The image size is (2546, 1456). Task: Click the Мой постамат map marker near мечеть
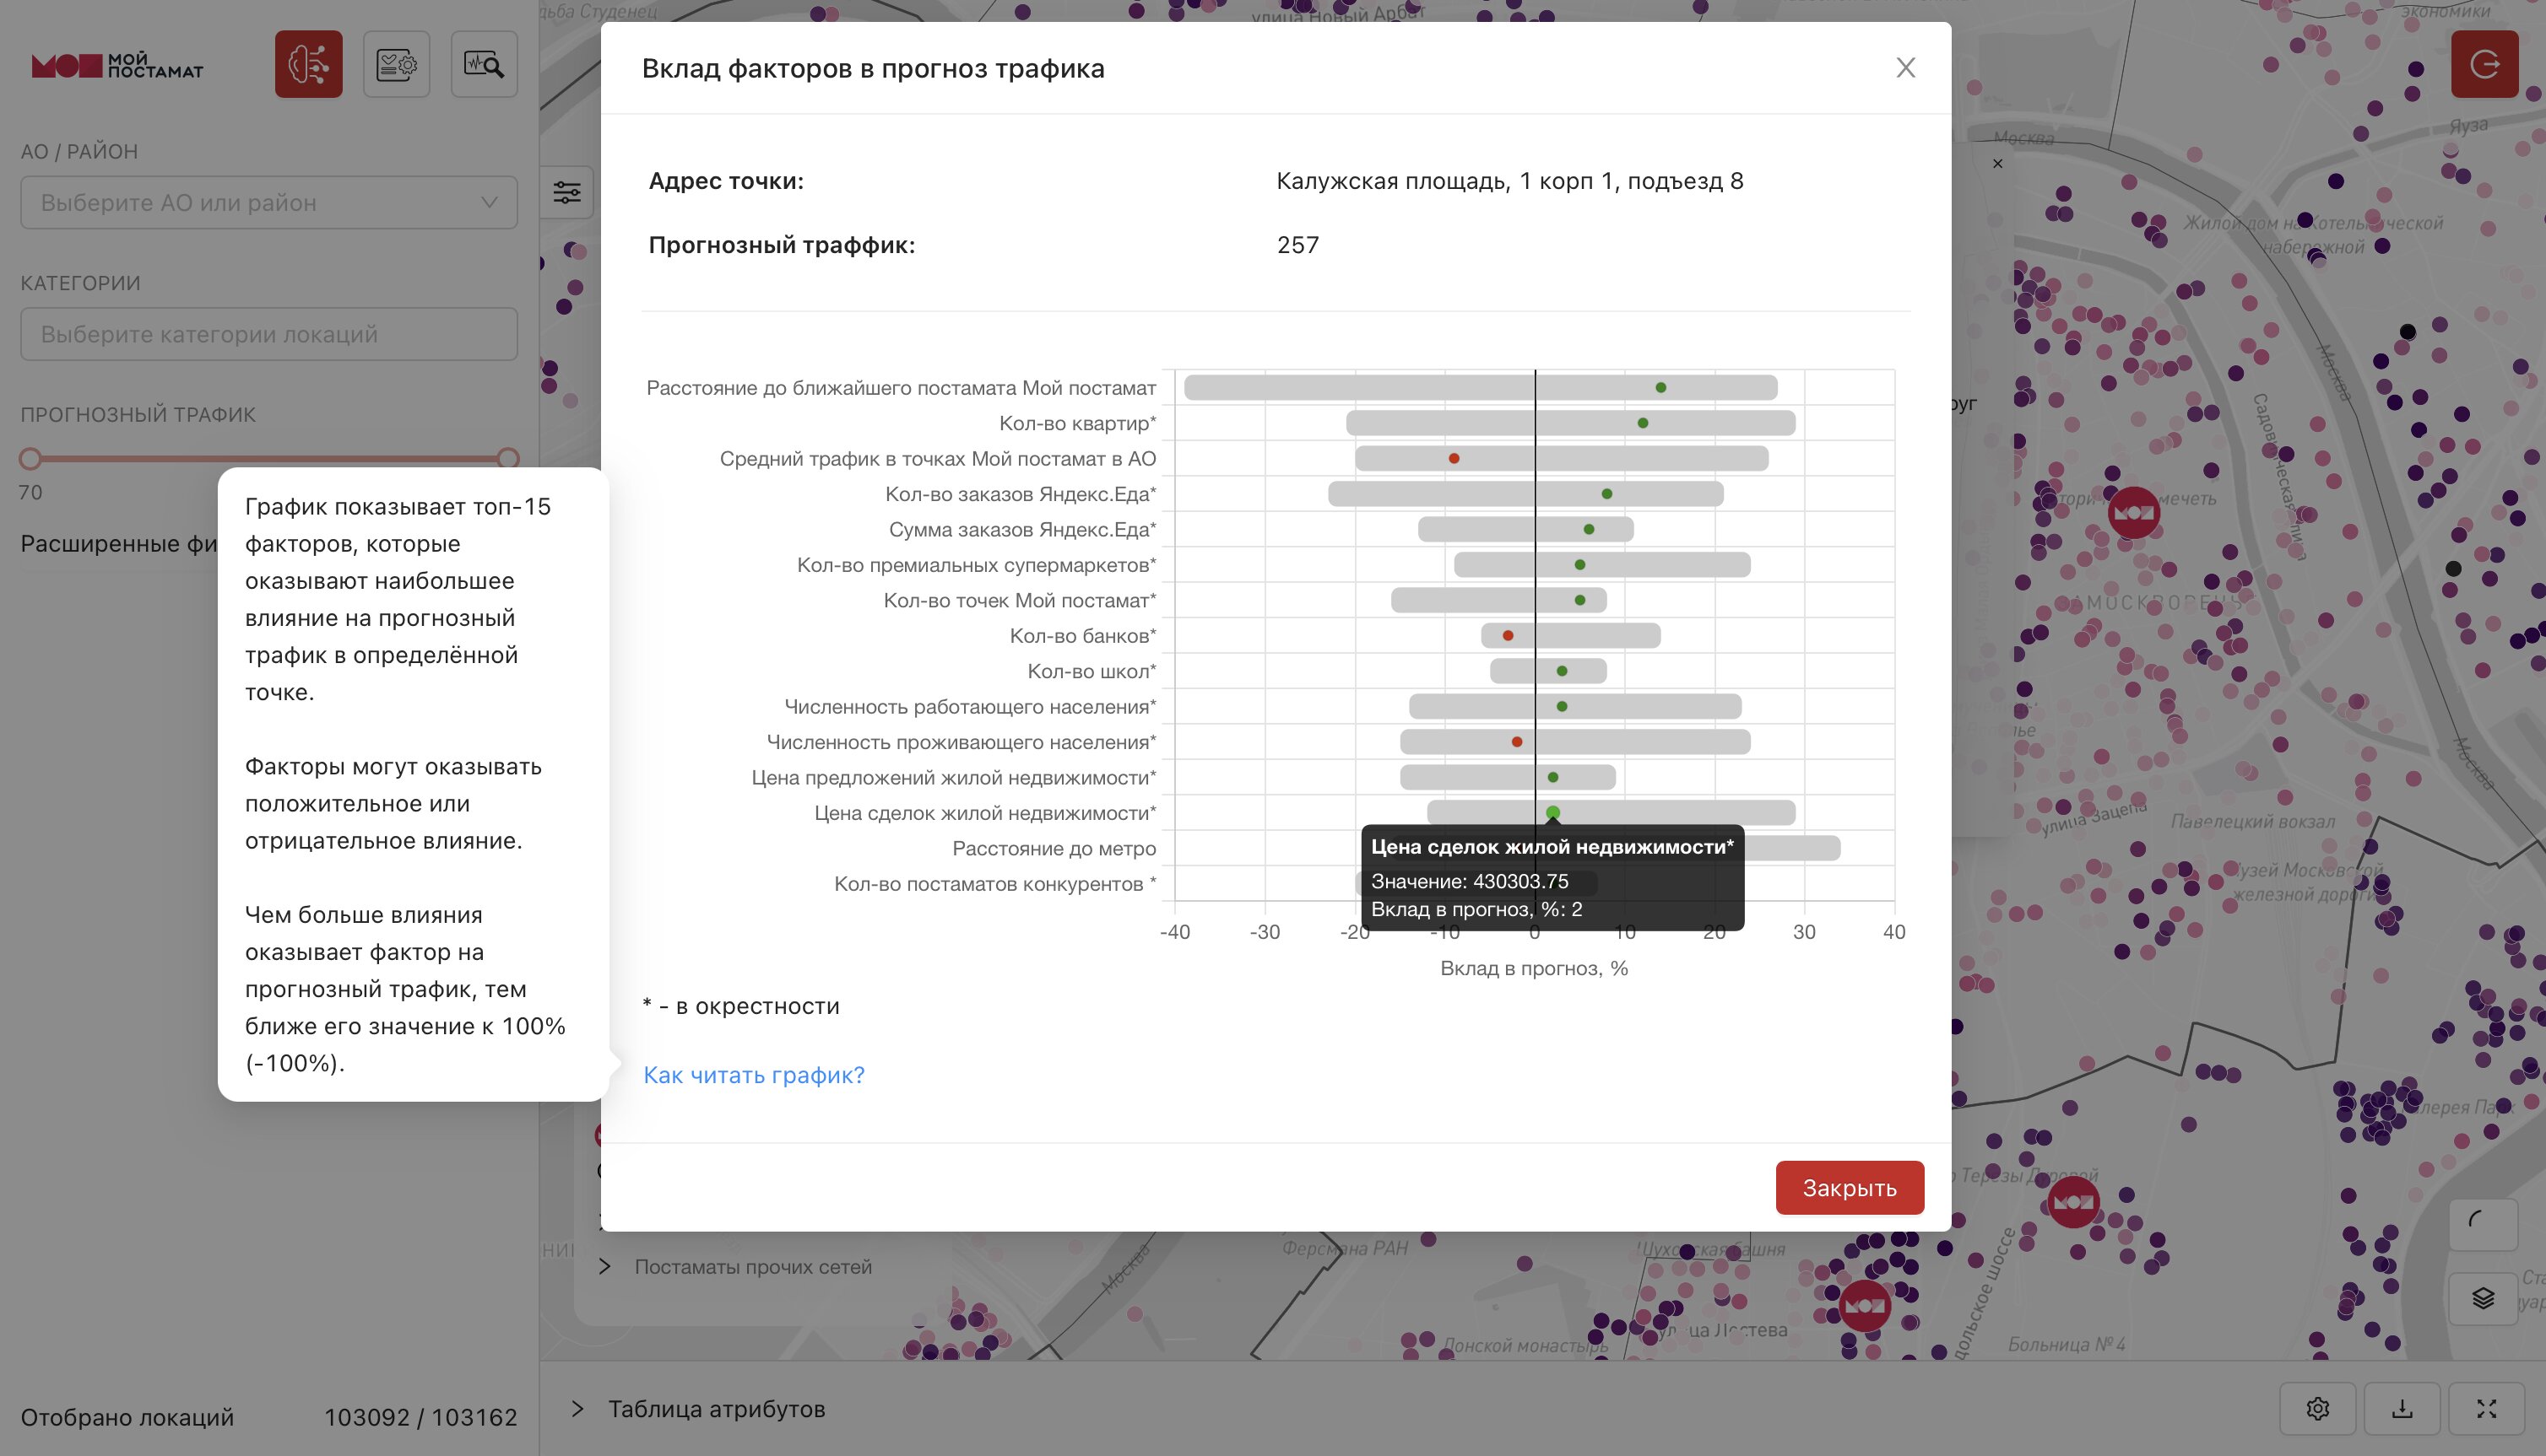tap(2133, 513)
